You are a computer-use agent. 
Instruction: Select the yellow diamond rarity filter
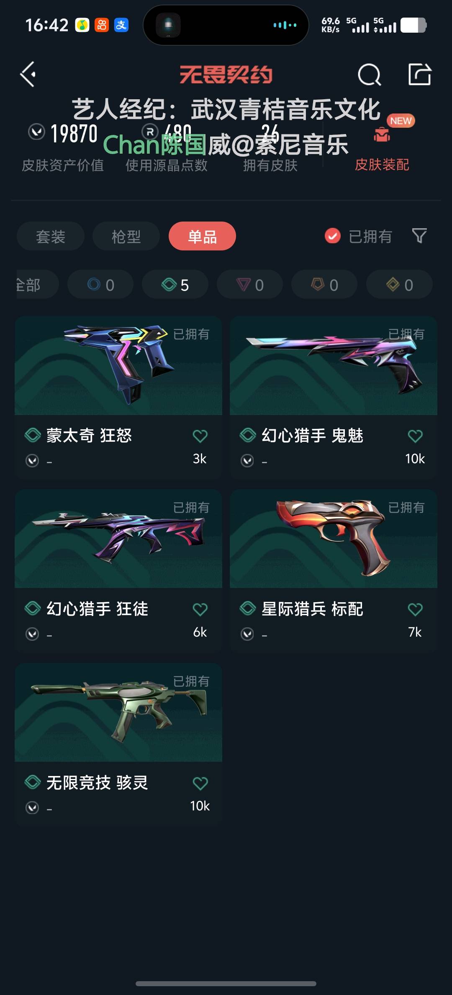tap(399, 284)
